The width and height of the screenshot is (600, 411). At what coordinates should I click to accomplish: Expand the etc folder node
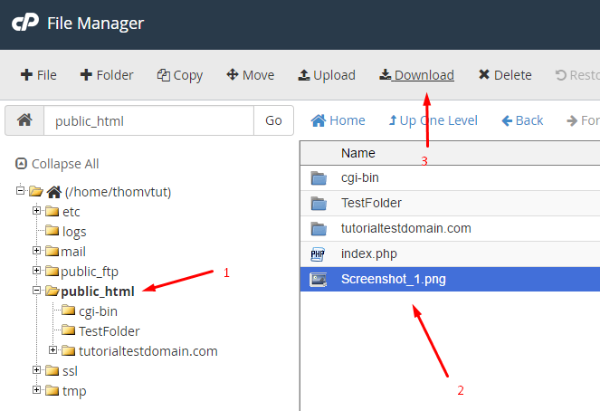(x=36, y=210)
